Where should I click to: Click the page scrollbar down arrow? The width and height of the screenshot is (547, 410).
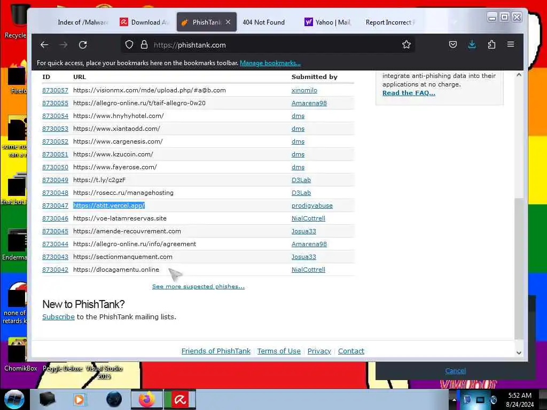pyautogui.click(x=519, y=353)
